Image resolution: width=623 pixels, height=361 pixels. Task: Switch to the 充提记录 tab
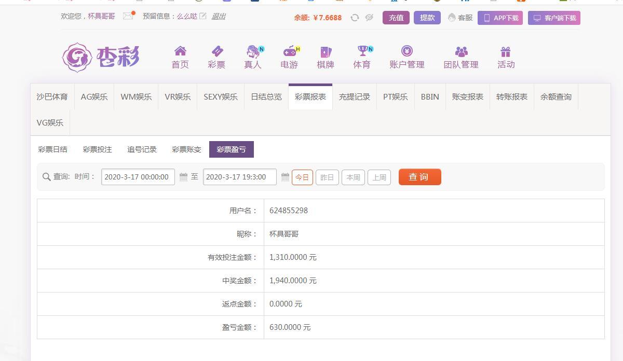click(355, 97)
